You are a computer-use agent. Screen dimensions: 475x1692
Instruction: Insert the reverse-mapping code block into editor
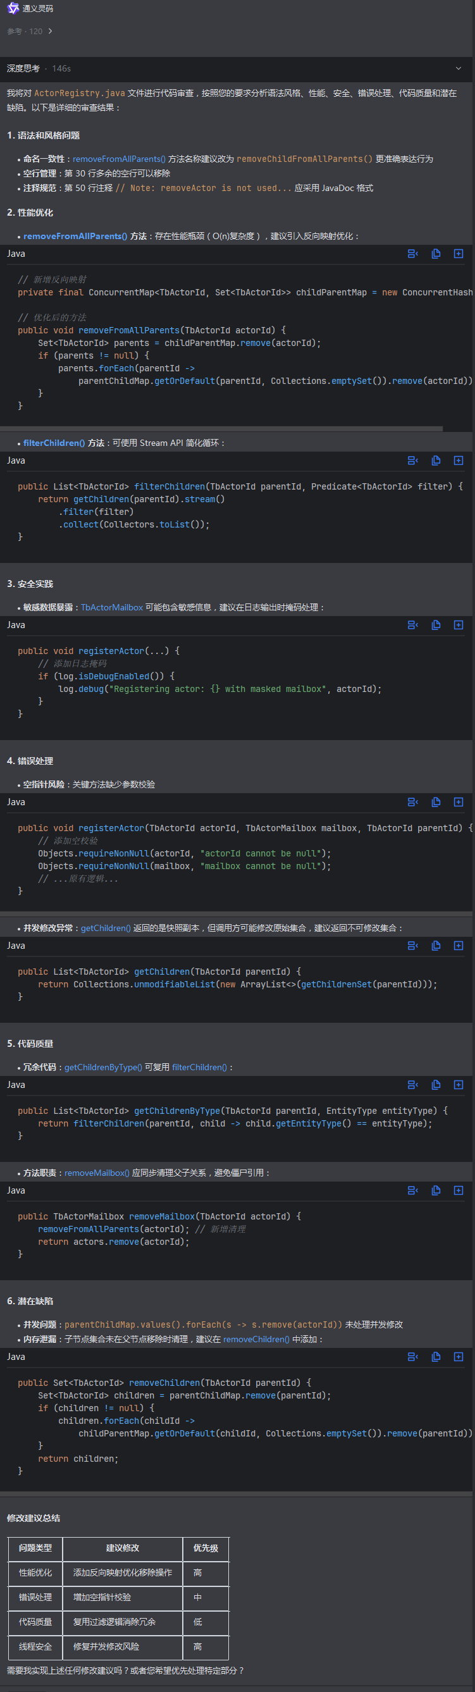(412, 254)
